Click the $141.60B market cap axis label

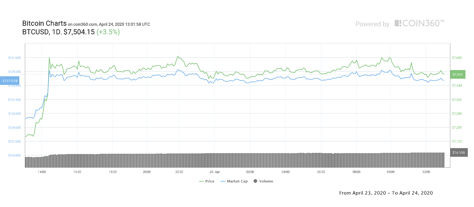(x=15, y=58)
